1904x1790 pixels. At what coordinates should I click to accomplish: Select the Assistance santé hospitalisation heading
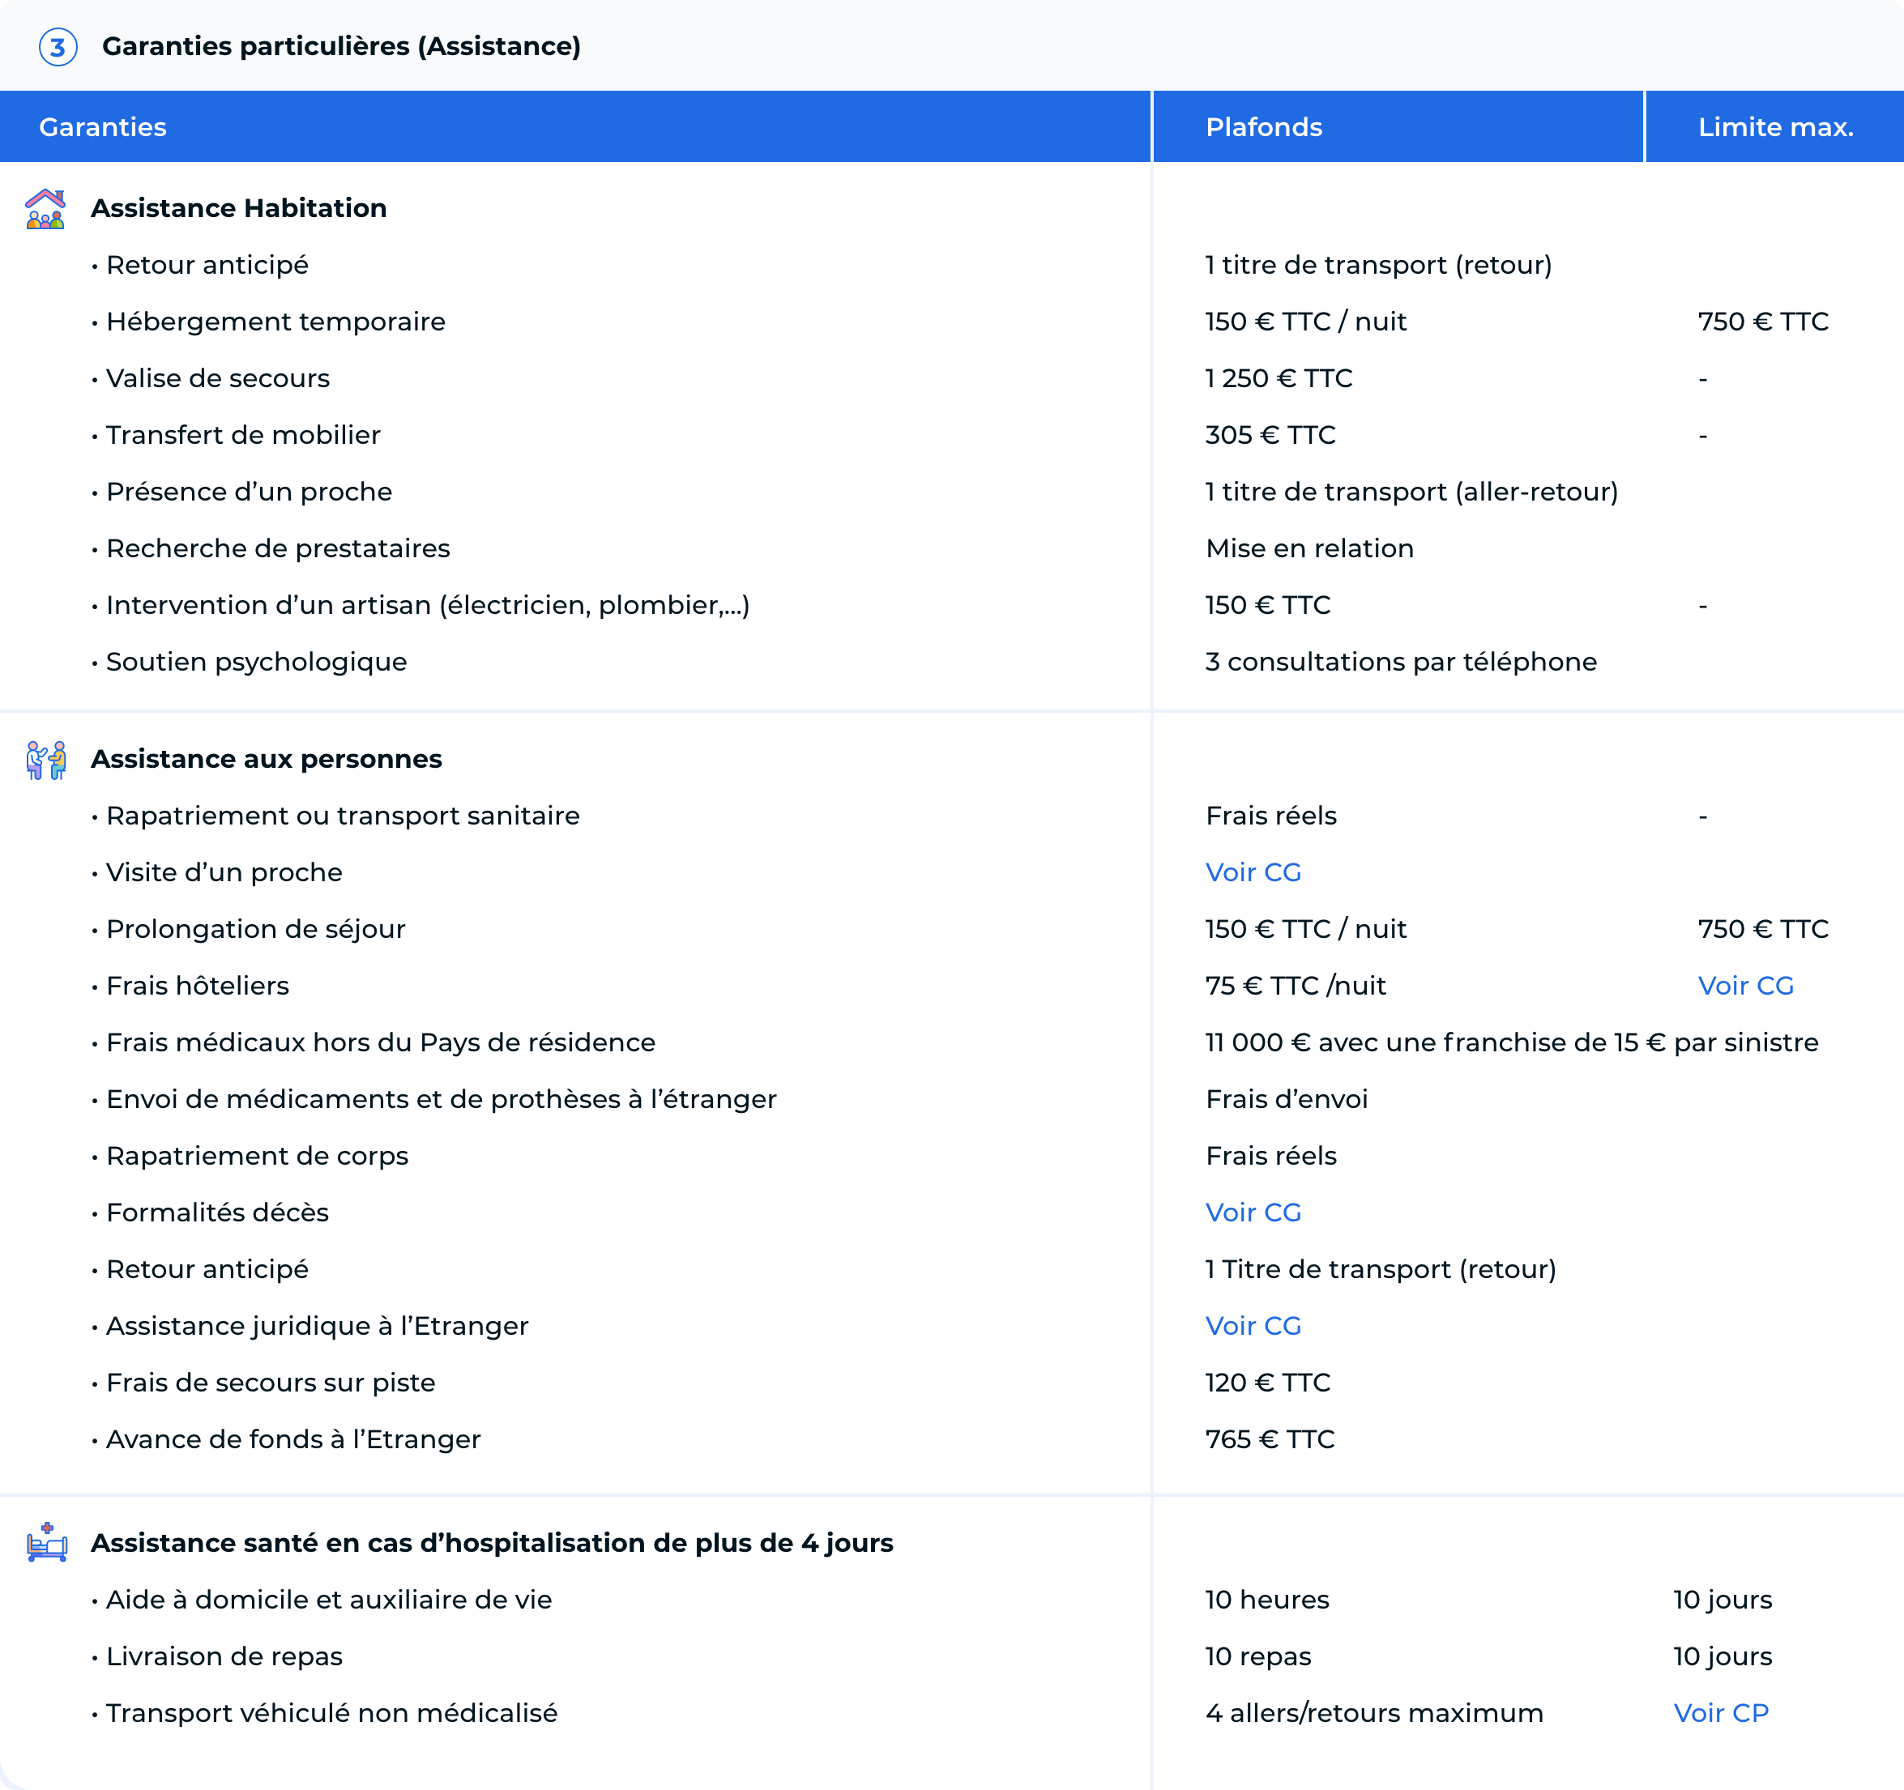[491, 1543]
